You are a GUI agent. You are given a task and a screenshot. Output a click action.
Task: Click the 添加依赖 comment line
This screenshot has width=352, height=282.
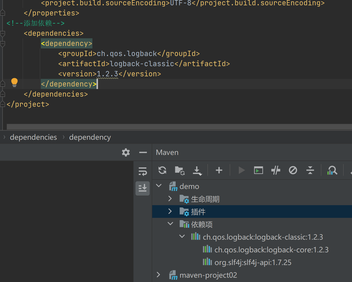(35, 23)
